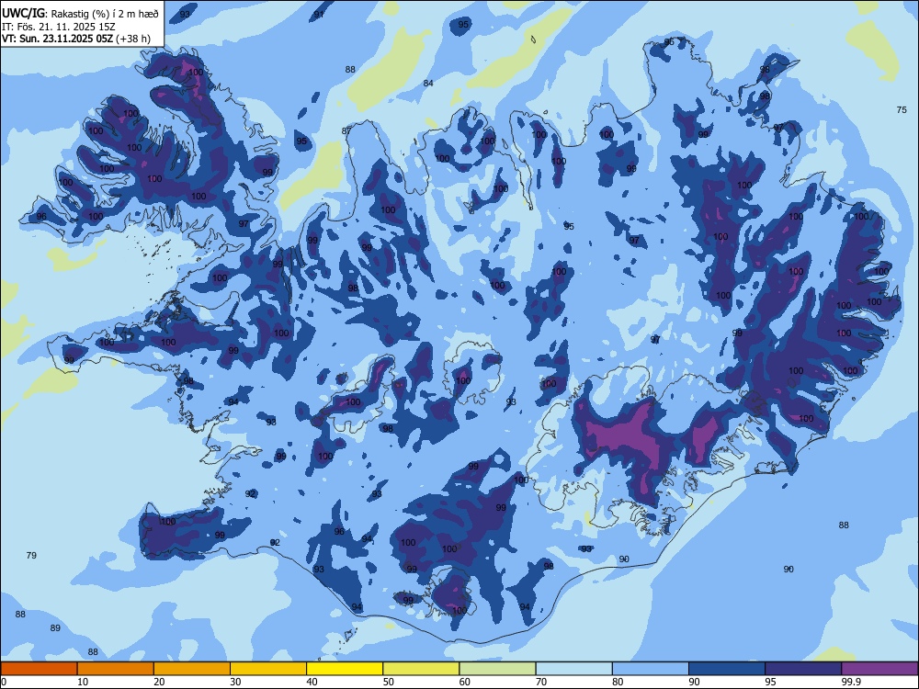Click the '40' label under the legend
The width and height of the screenshot is (919, 689).
click(312, 682)
